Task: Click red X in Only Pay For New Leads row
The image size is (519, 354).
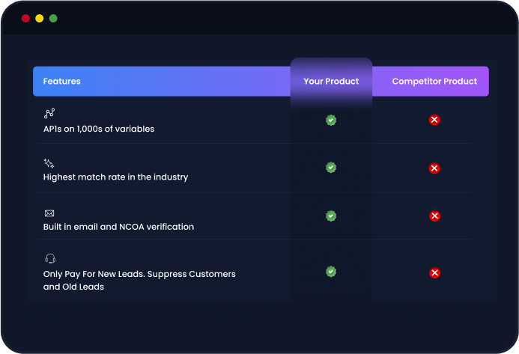Action: tap(434, 273)
